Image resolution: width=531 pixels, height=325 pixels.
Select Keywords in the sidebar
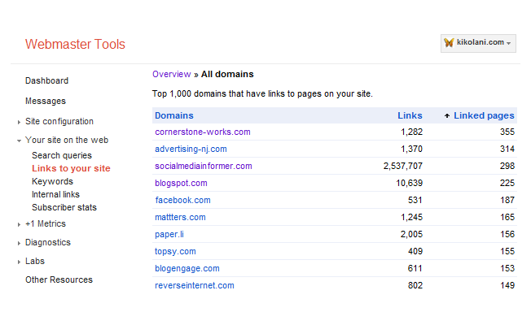[52, 181]
